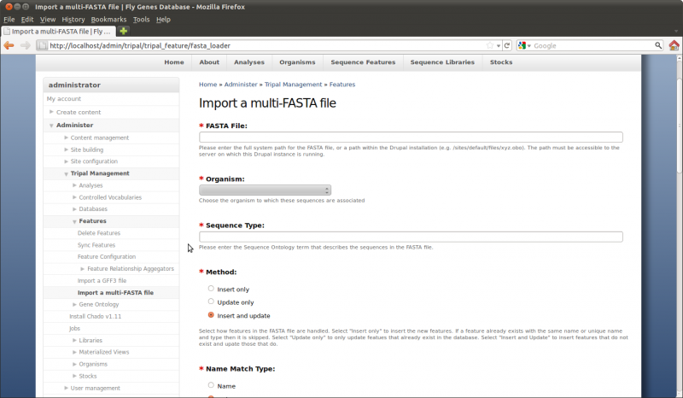683x398 pixels.
Task: Open the File menu
Action: 9,19
